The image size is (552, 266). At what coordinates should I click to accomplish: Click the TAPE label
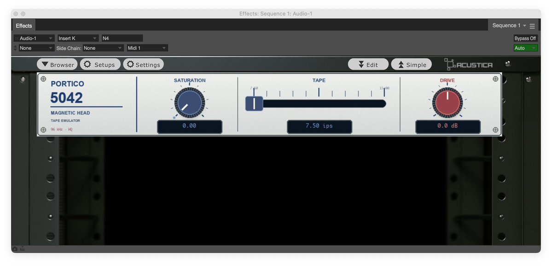[x=319, y=80]
